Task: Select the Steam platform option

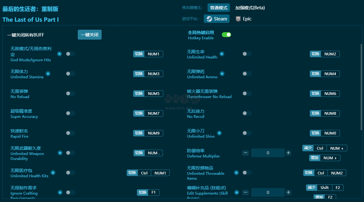Action: point(217,19)
